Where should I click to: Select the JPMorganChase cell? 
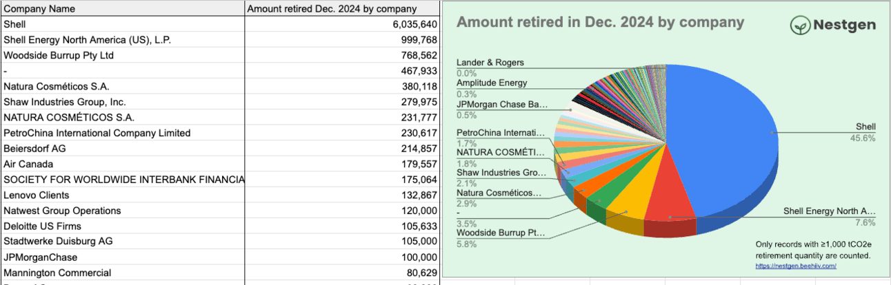123,257
